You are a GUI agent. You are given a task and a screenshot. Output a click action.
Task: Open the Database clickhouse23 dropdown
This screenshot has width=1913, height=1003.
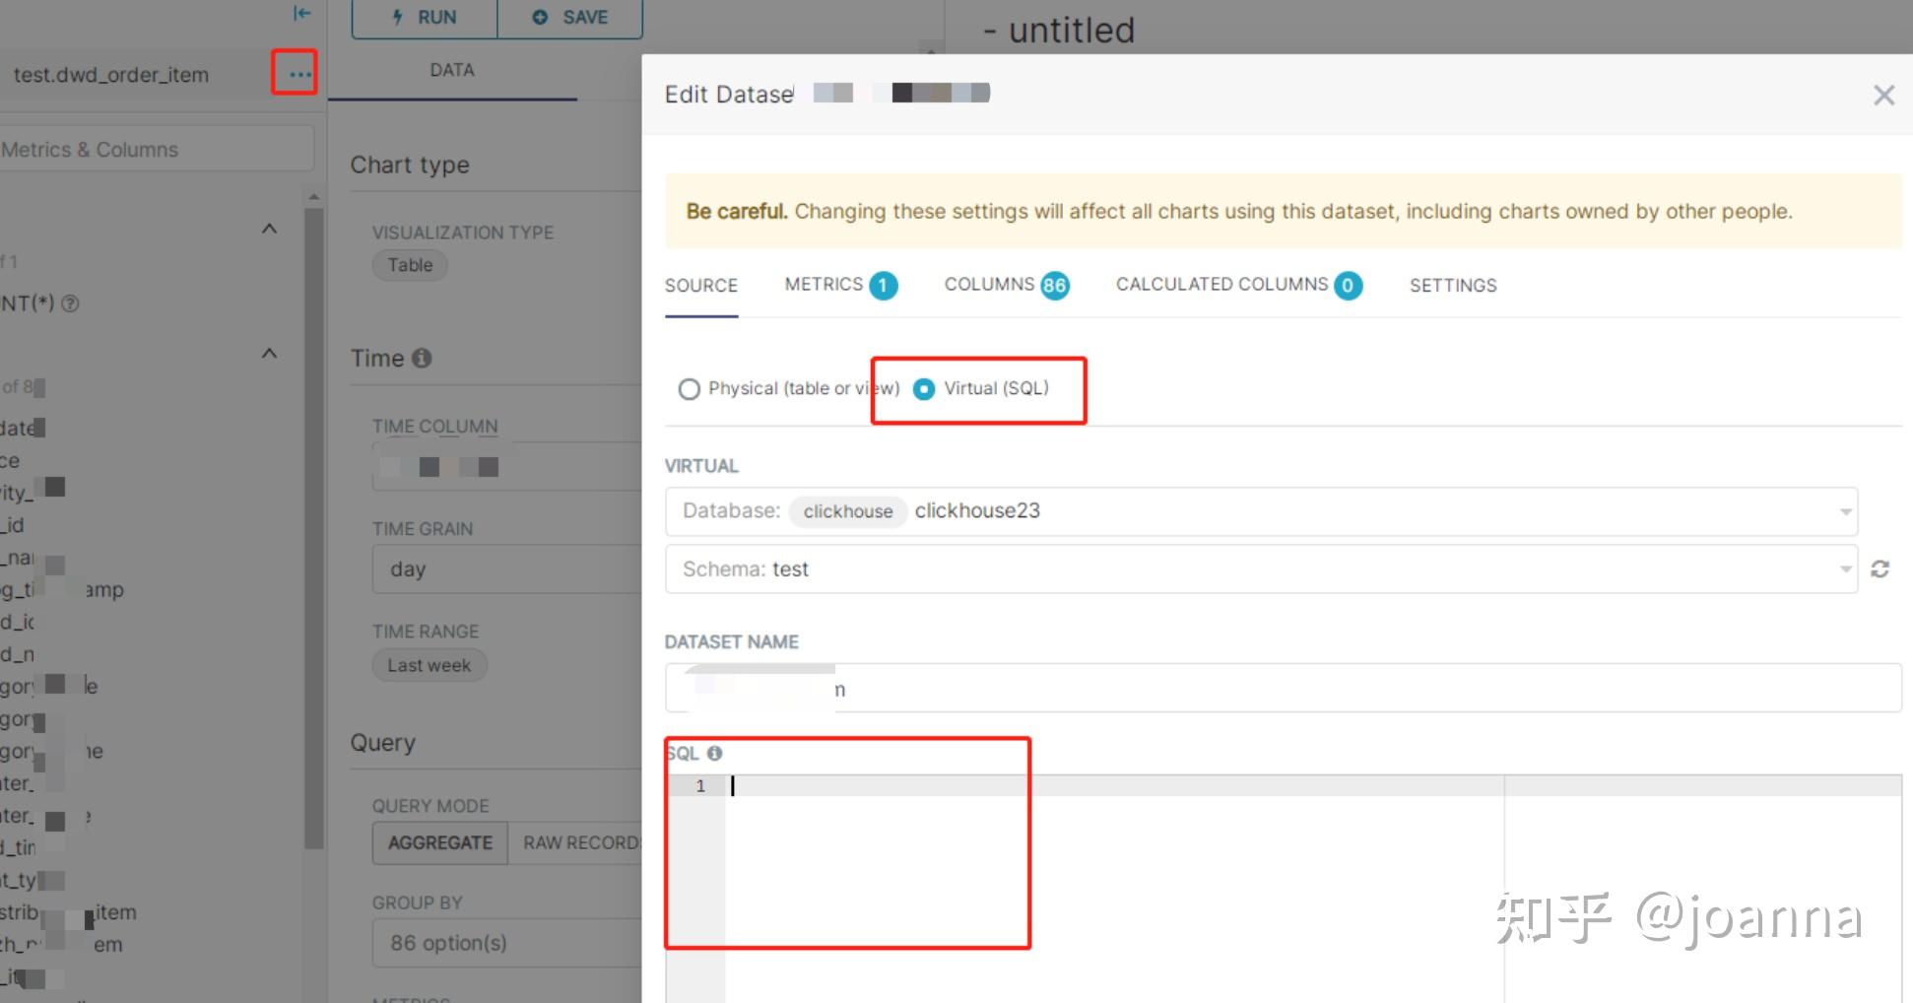pyautogui.click(x=1261, y=511)
